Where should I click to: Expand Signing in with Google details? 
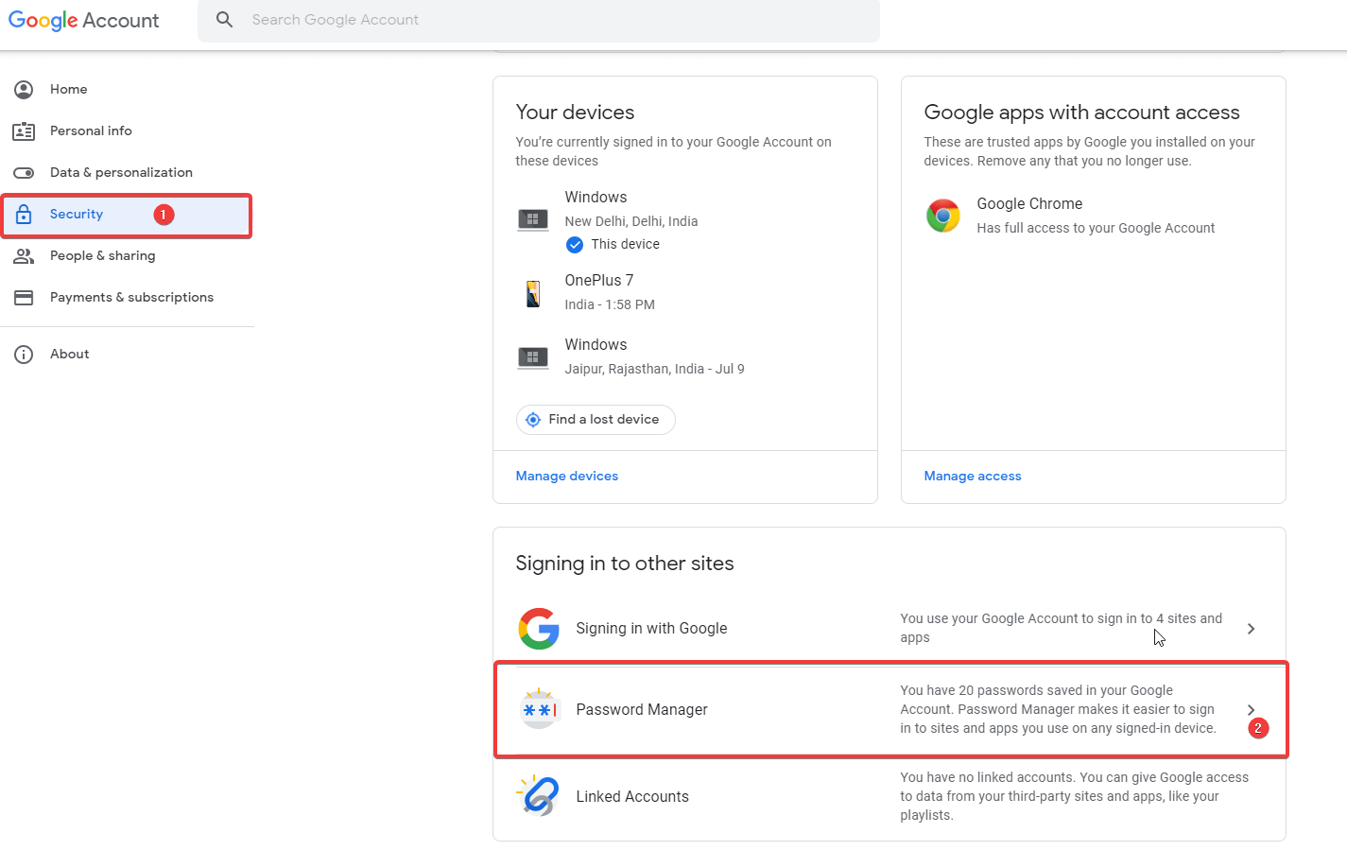(x=1251, y=628)
